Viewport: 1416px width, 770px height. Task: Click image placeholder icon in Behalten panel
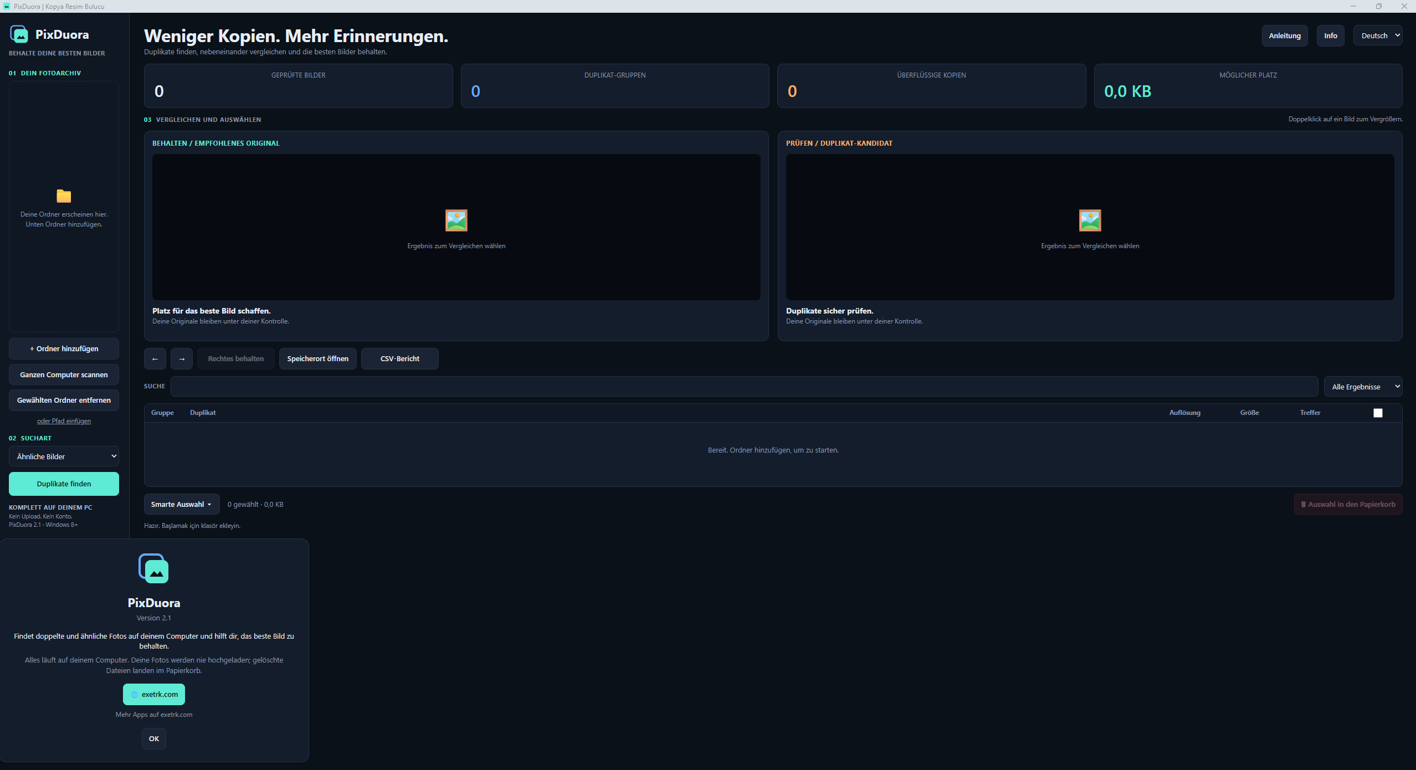coord(456,220)
